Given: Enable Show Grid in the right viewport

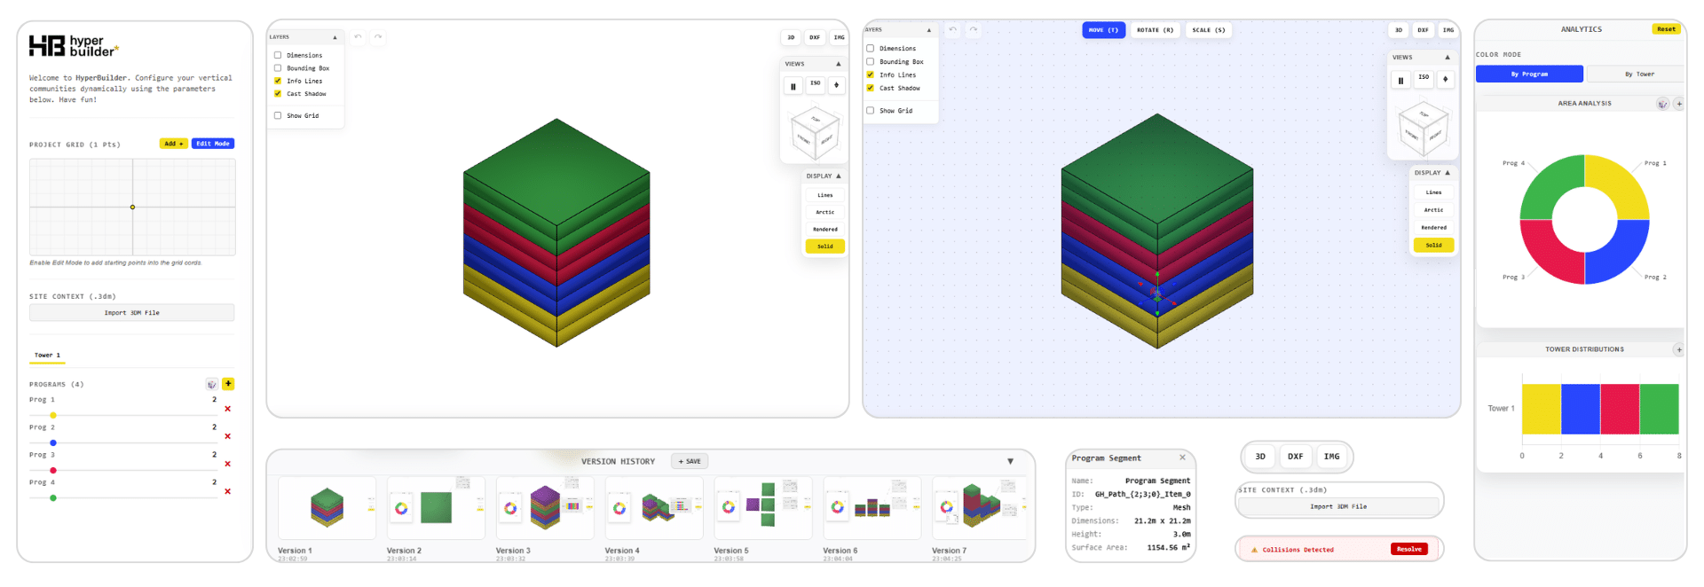Looking at the screenshot, I should pyautogui.click(x=871, y=111).
